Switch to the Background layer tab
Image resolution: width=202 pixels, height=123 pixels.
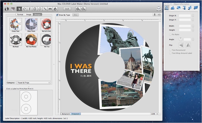click(x=66, y=114)
